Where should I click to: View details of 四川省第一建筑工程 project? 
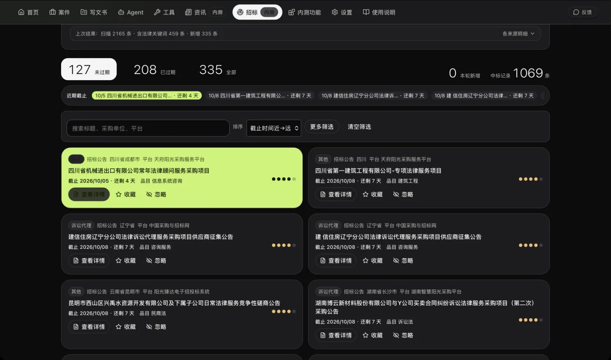pyautogui.click(x=336, y=194)
